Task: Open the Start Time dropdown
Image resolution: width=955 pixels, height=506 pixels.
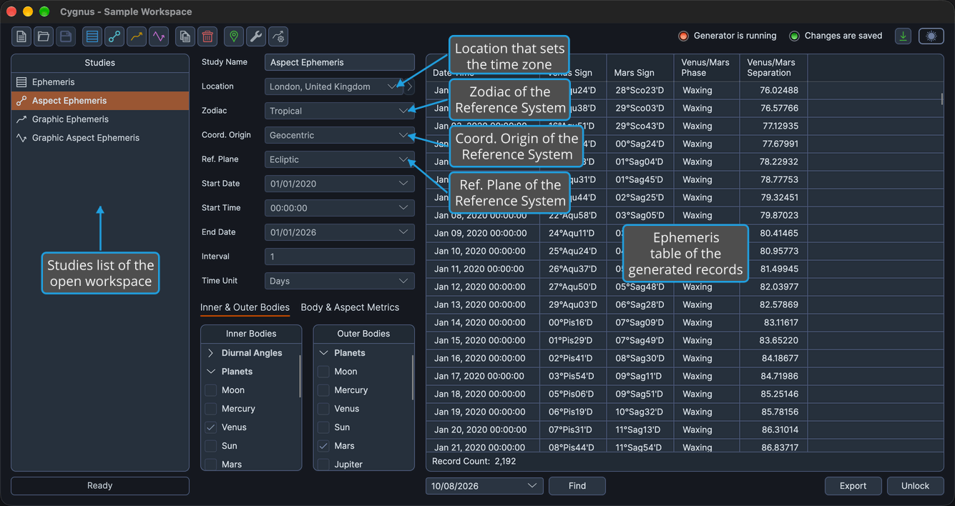Action: pos(339,208)
